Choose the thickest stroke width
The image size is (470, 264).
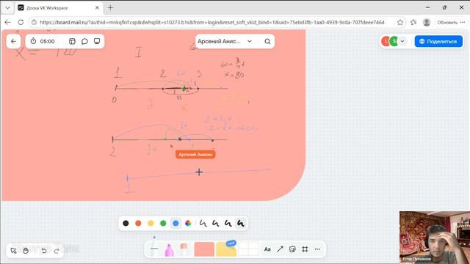pos(240,223)
